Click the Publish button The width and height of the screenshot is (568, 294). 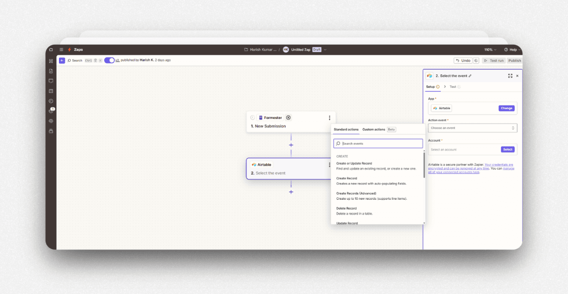pyautogui.click(x=514, y=61)
